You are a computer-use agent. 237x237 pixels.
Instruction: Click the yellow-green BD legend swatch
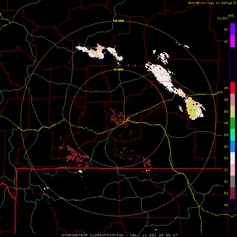click(233, 111)
